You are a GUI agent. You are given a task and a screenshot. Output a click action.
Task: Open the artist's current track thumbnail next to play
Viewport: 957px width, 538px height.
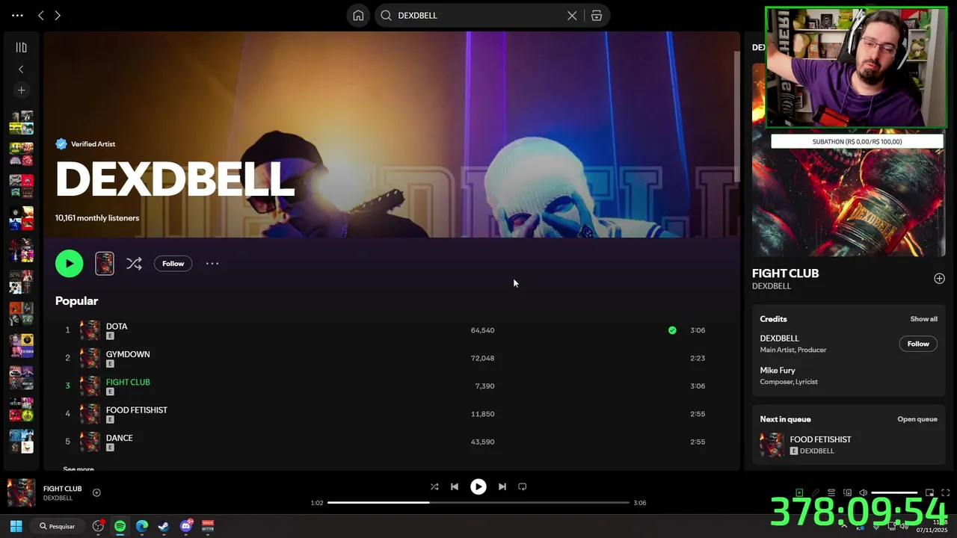(x=105, y=263)
